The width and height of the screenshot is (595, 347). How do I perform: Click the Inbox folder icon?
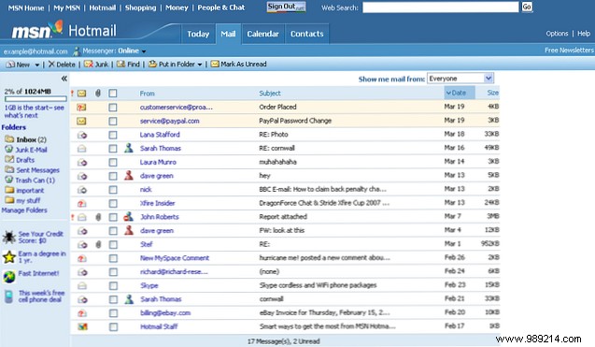point(9,139)
